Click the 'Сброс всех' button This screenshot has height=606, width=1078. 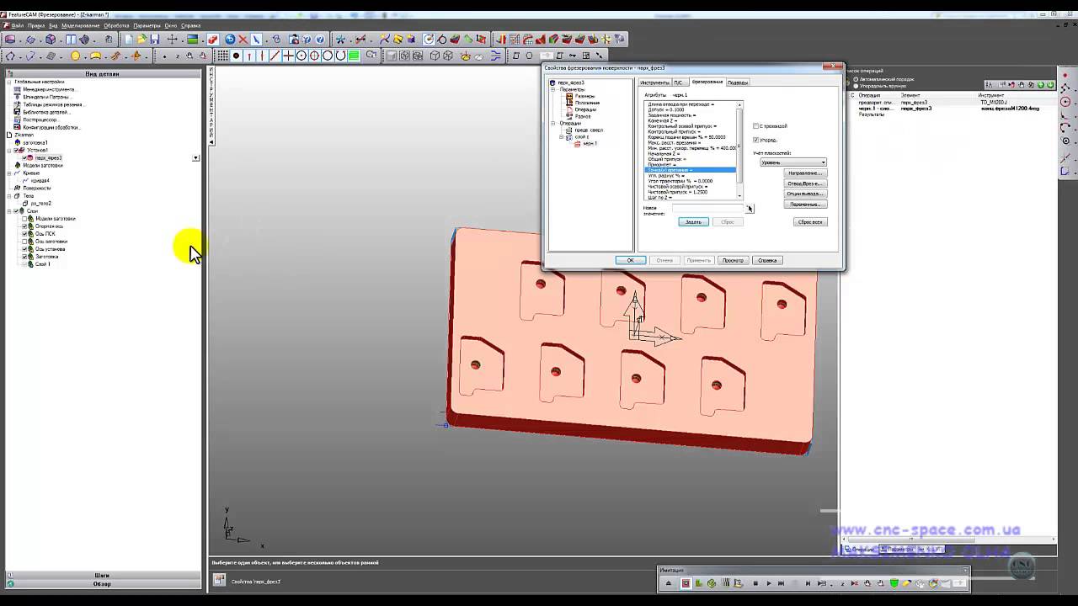810,221
